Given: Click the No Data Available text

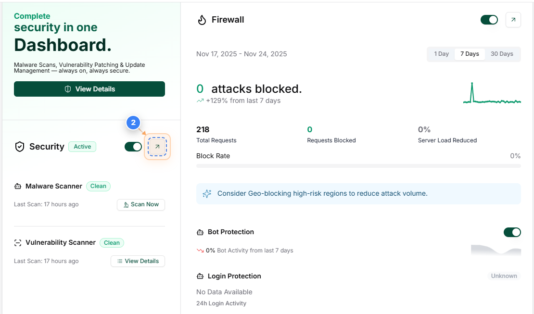Looking at the screenshot, I should [224, 292].
